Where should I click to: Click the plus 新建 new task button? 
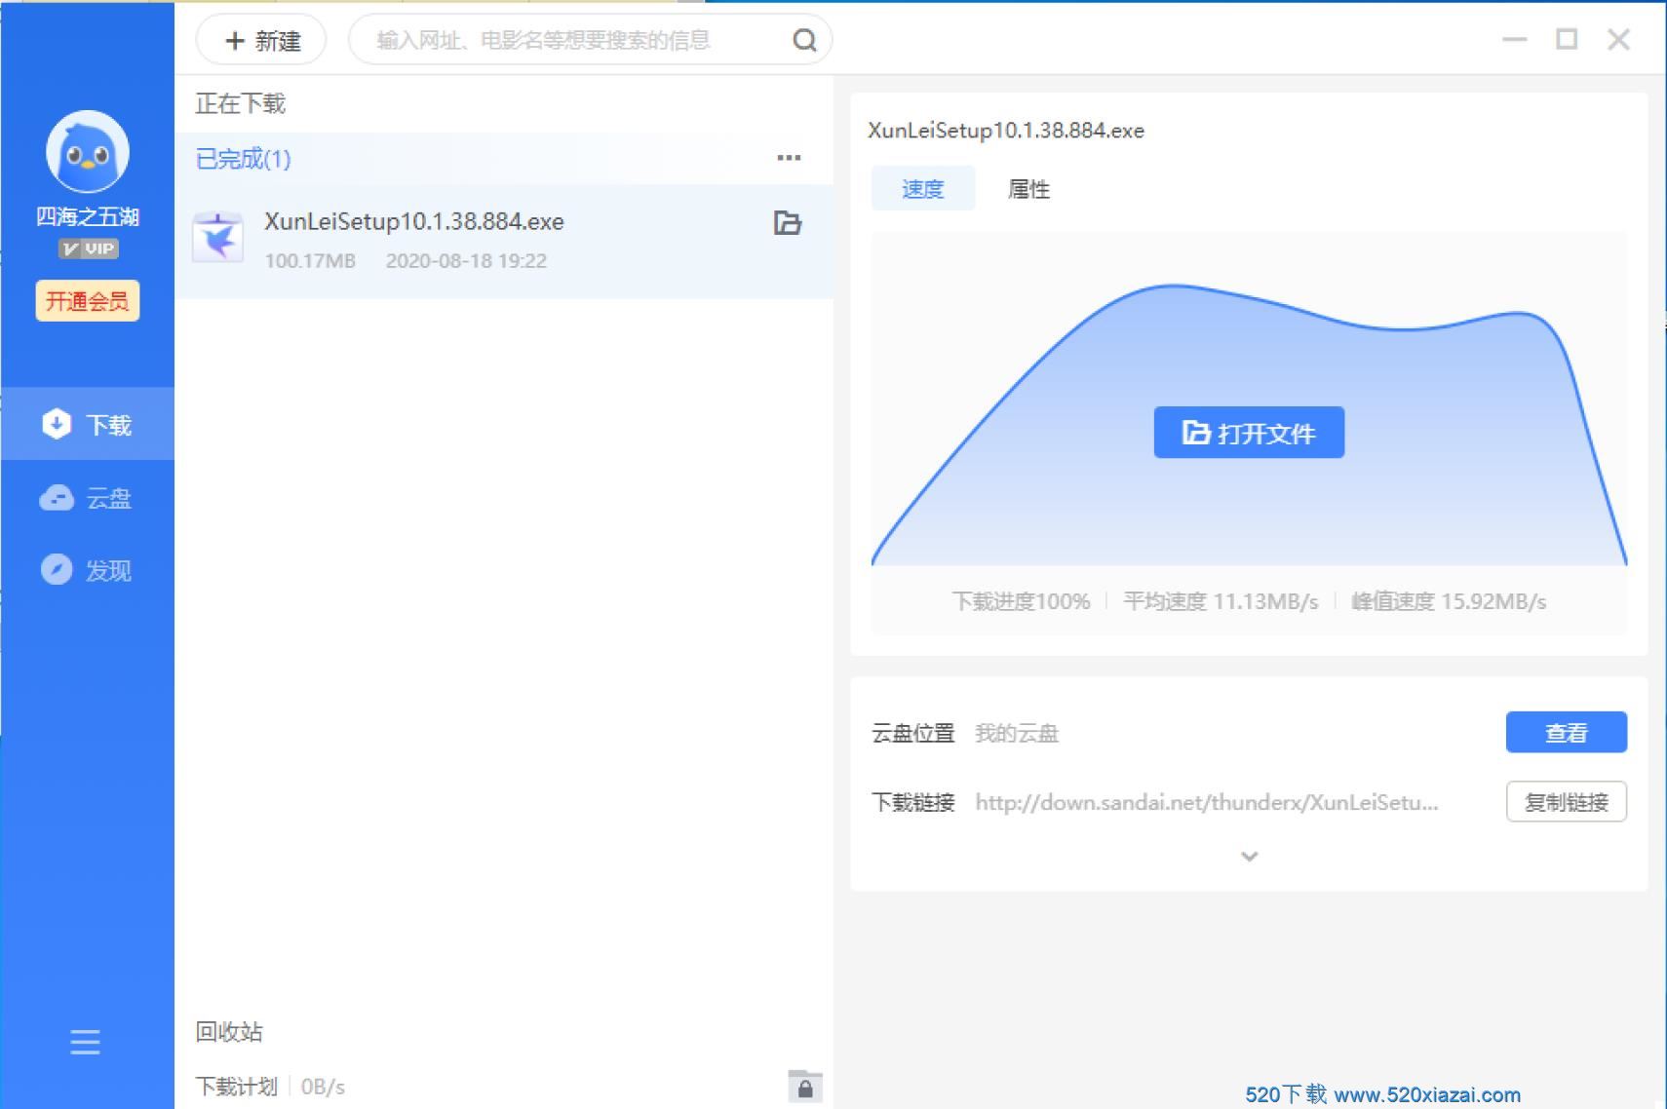[x=261, y=40]
